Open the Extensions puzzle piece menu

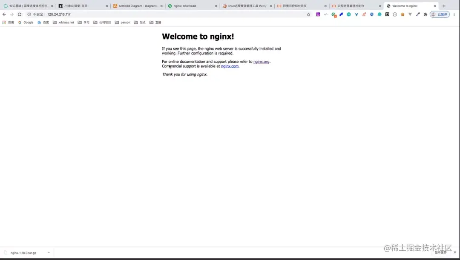pyautogui.click(x=425, y=14)
